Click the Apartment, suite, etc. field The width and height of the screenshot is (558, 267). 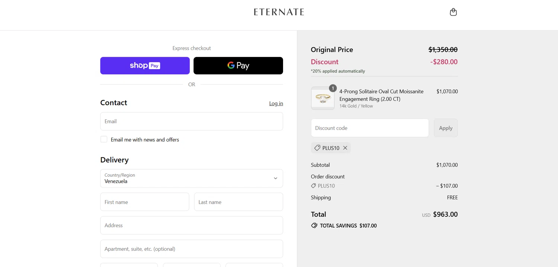tap(192, 249)
